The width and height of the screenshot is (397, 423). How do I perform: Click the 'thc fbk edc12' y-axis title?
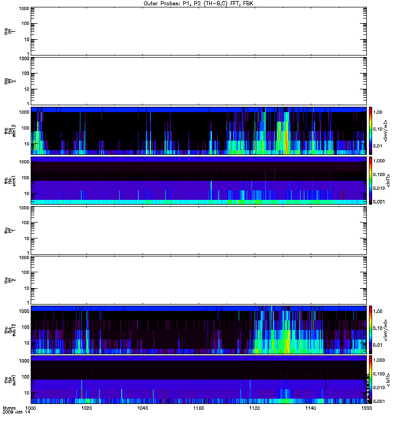10,329
